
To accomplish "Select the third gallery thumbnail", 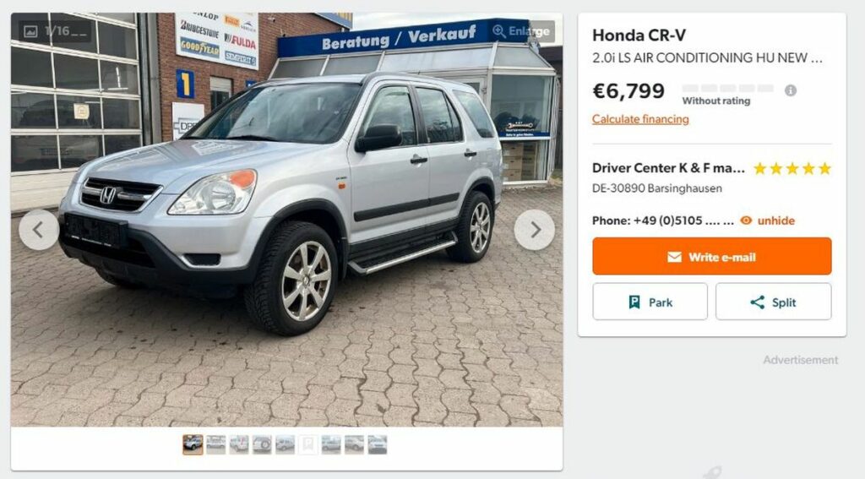I will 239,444.
